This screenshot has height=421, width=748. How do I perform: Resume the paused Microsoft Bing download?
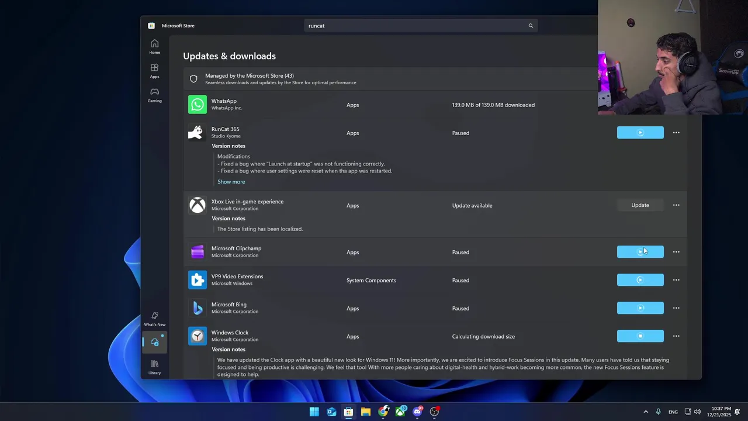640,308
